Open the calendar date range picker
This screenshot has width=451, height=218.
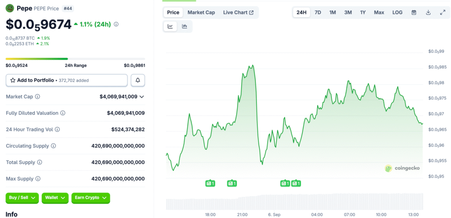414,12
